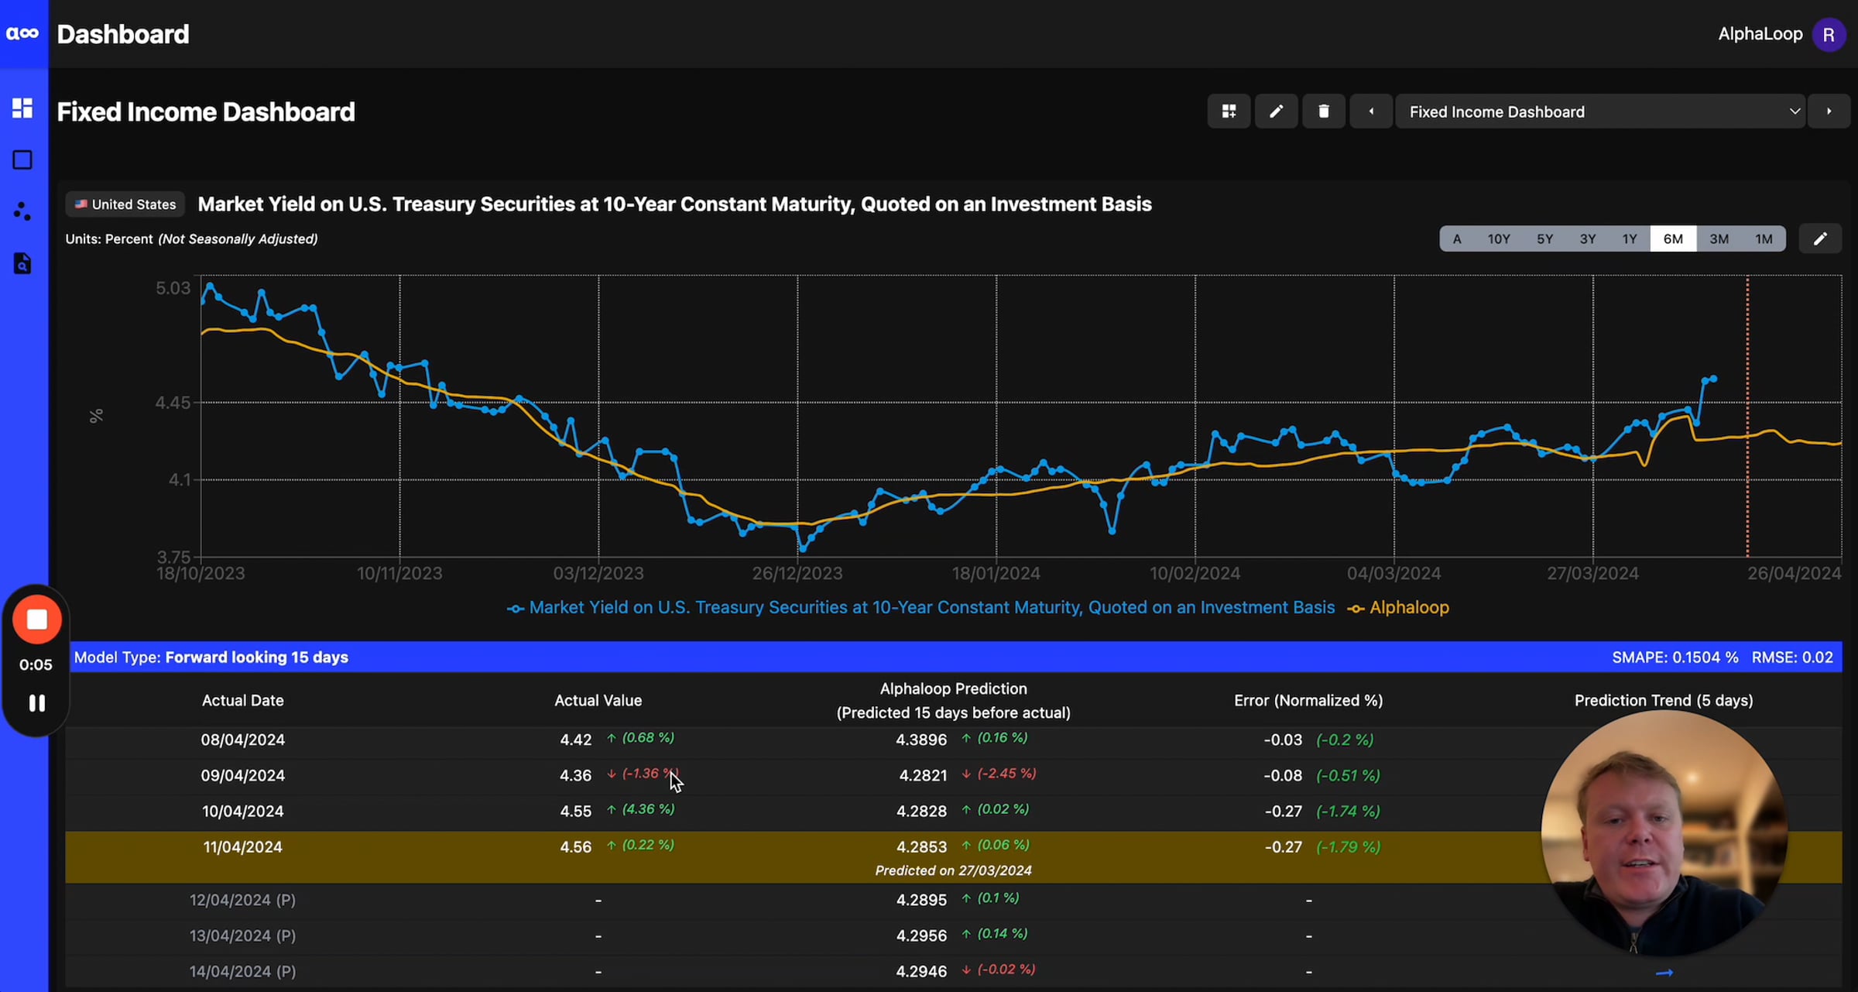Select the 08/04/2024 date cell
The height and width of the screenshot is (992, 1858).
pos(242,740)
